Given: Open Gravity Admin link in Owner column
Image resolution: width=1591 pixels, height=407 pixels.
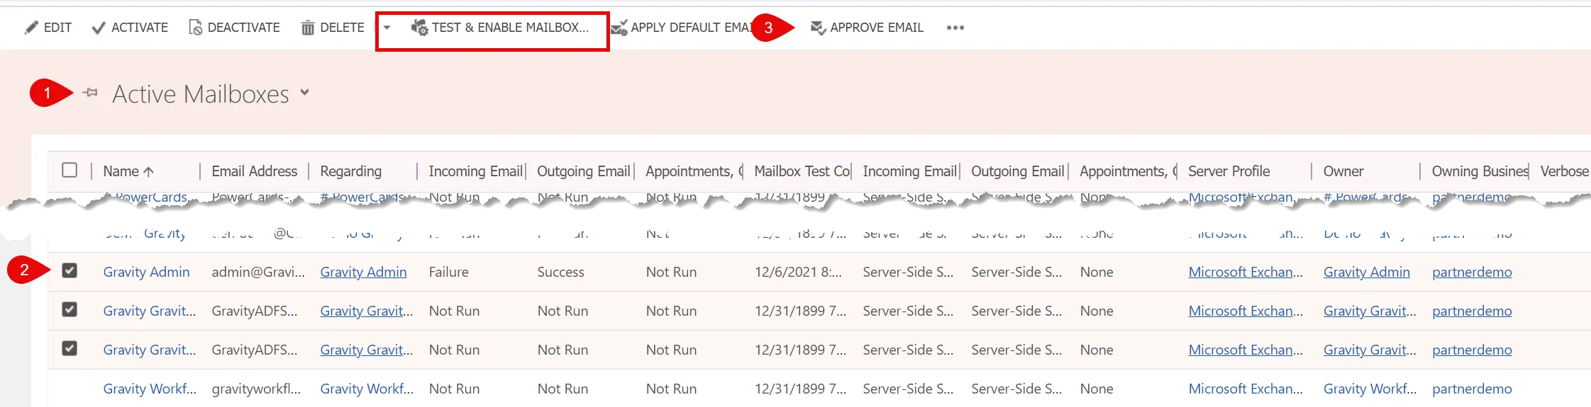Looking at the screenshot, I should 1367,272.
